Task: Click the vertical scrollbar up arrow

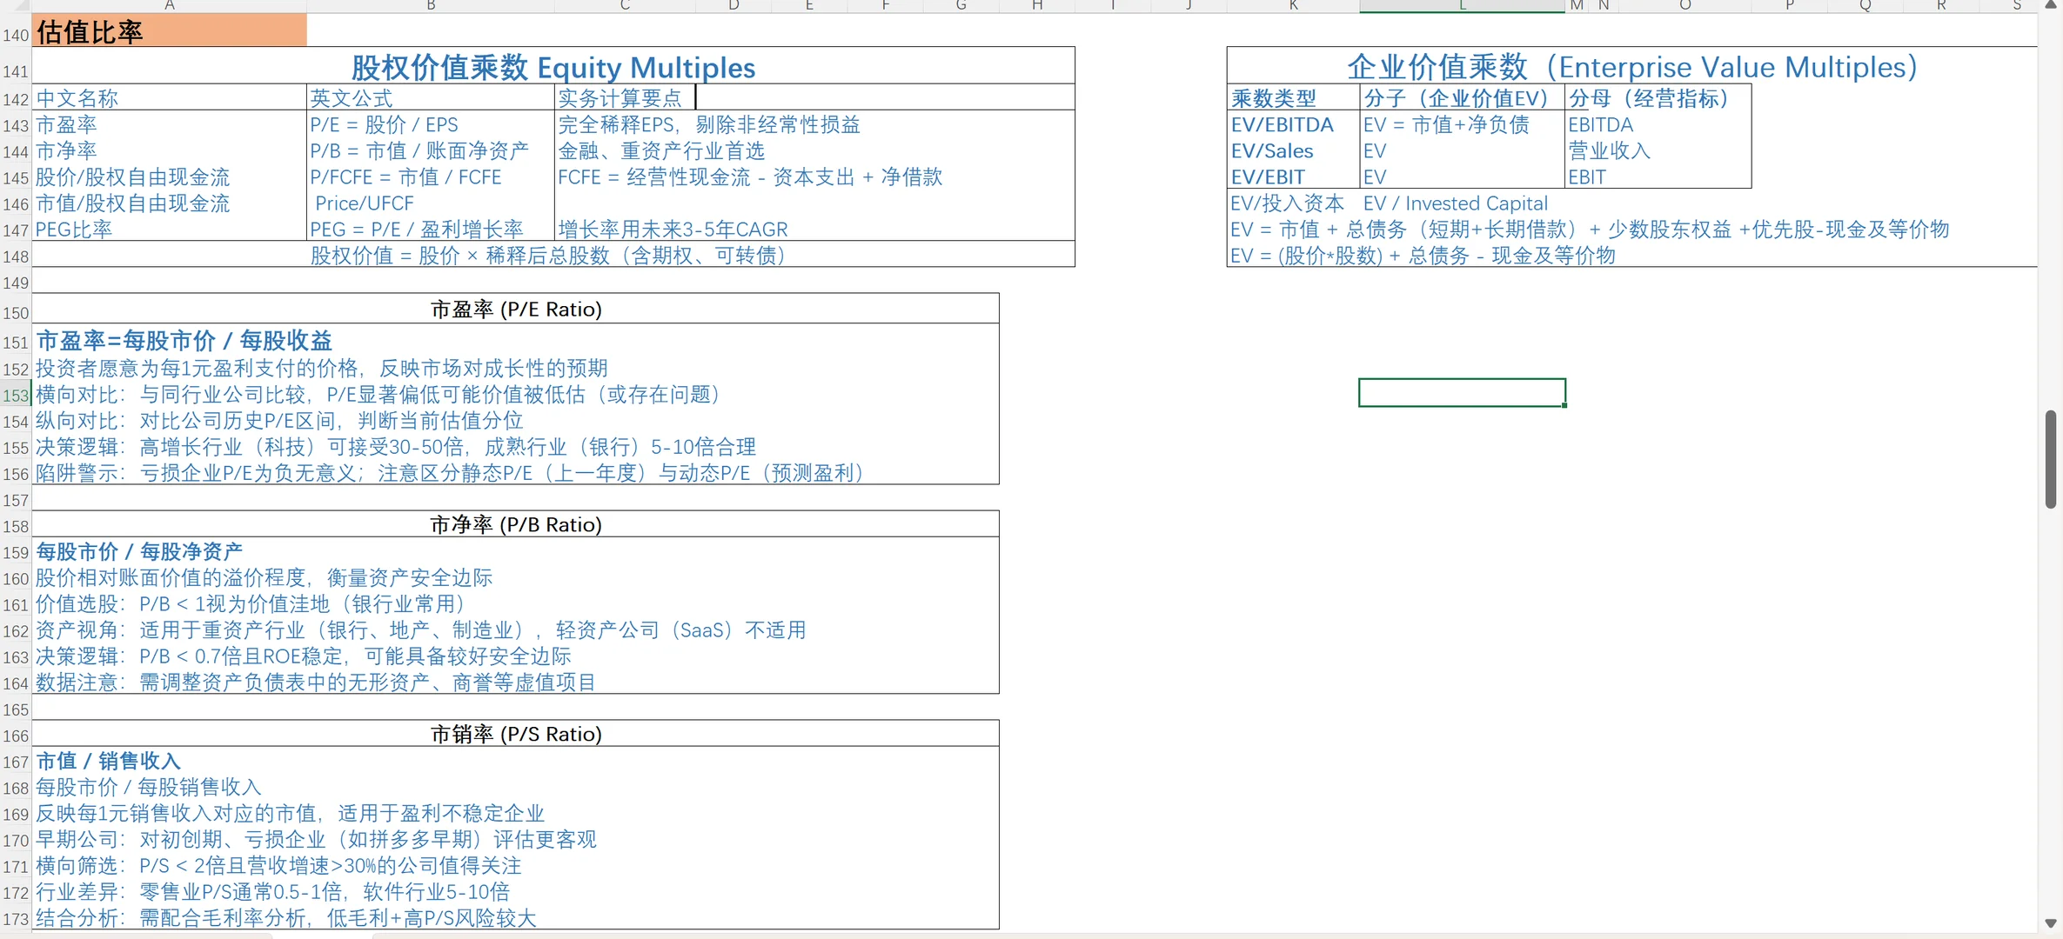Action: (x=2051, y=5)
